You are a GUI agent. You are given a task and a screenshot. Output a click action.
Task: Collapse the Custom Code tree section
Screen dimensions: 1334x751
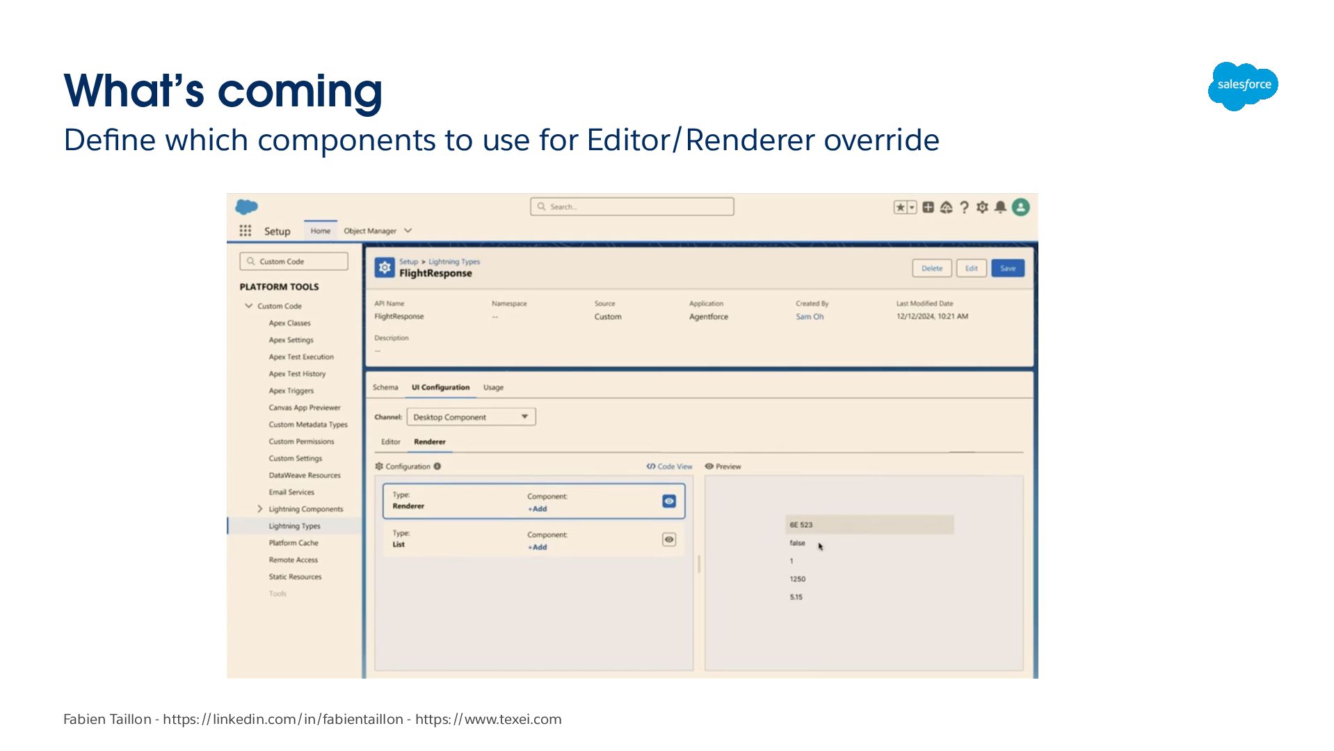click(248, 306)
